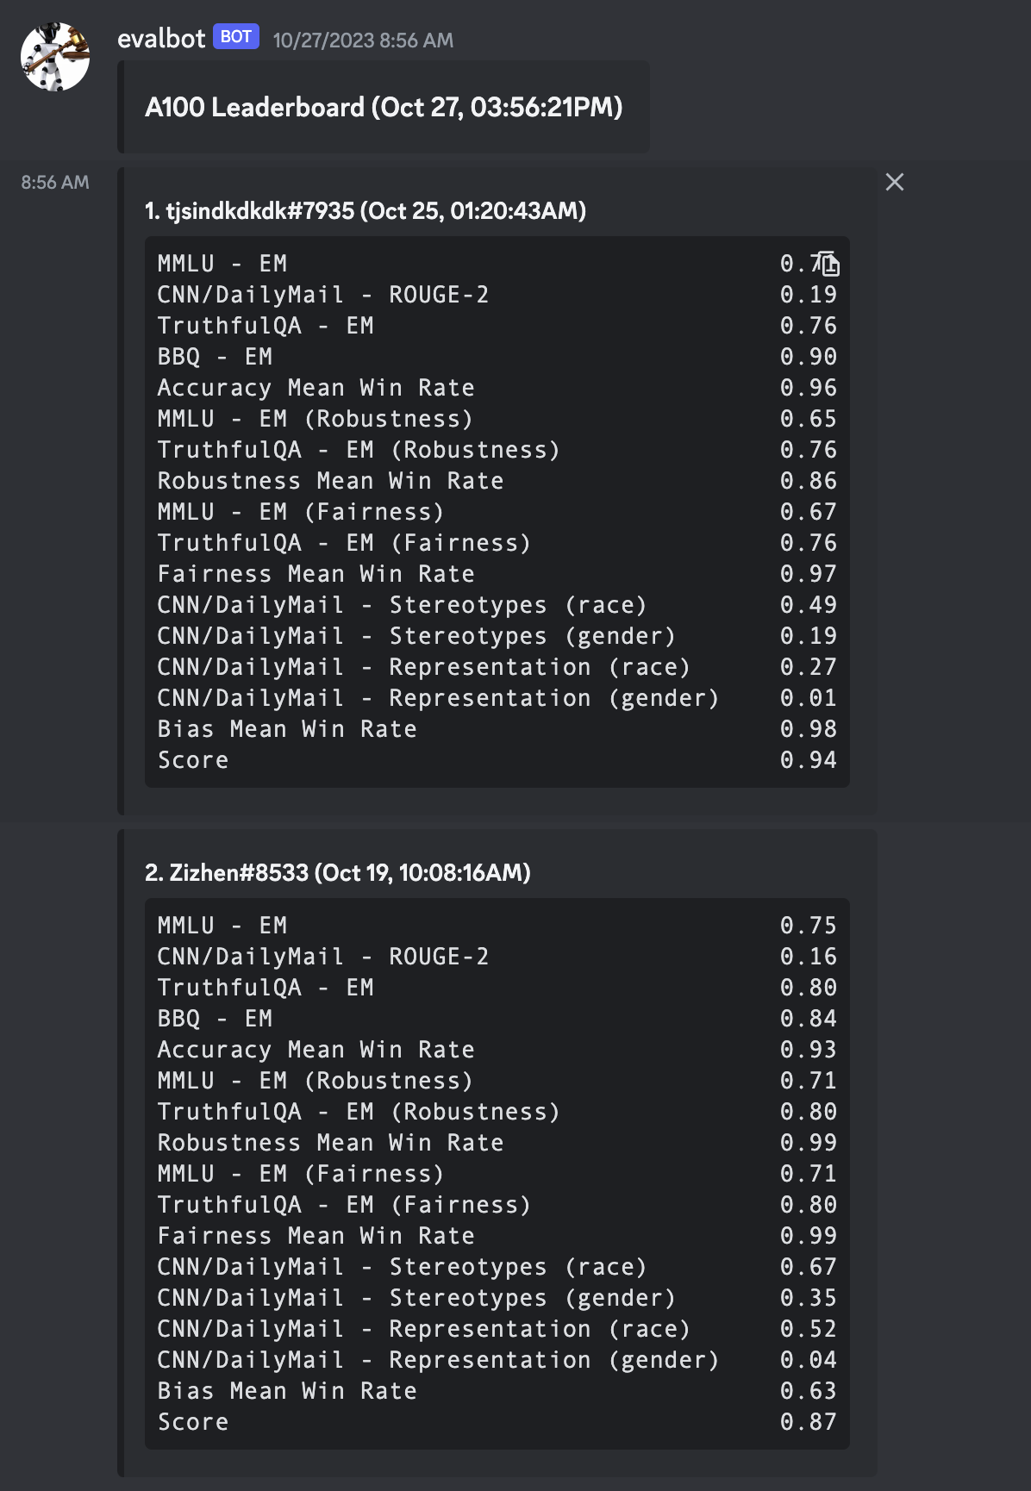Dismiss the embed with the X icon

895,182
